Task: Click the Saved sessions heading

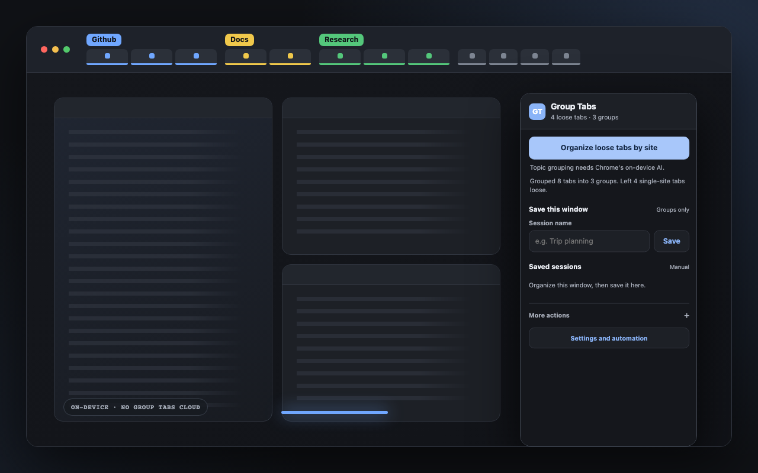Action: [555, 267]
